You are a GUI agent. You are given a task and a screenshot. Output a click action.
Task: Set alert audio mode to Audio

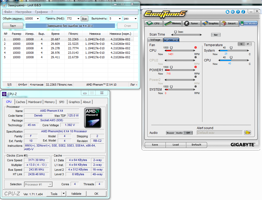(x=179, y=133)
